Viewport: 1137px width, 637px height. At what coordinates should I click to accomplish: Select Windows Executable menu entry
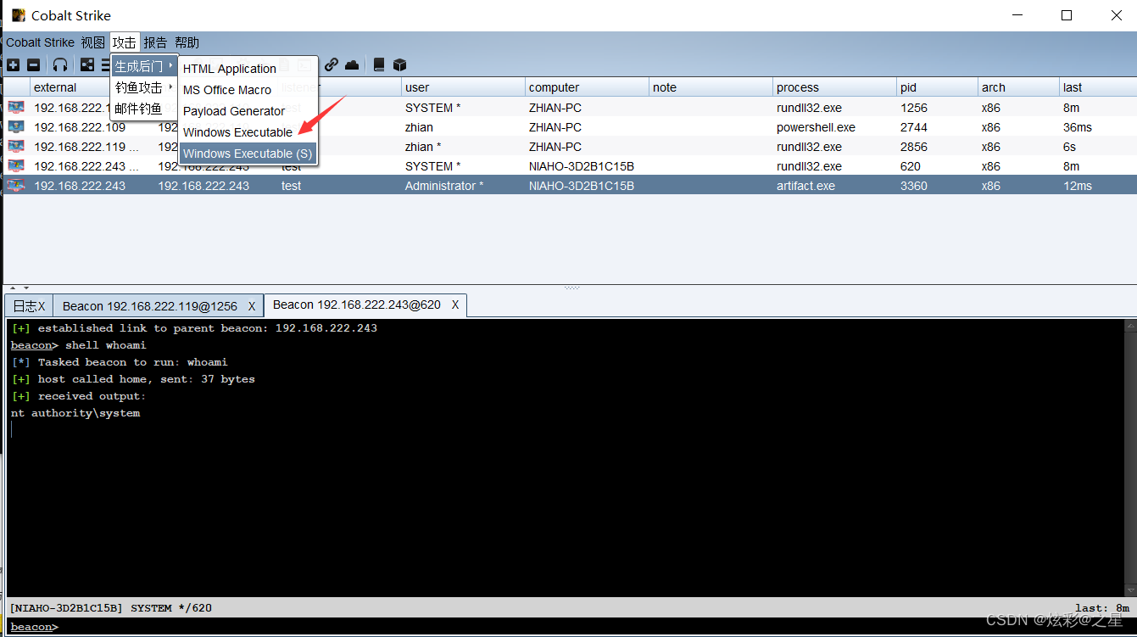(248, 132)
